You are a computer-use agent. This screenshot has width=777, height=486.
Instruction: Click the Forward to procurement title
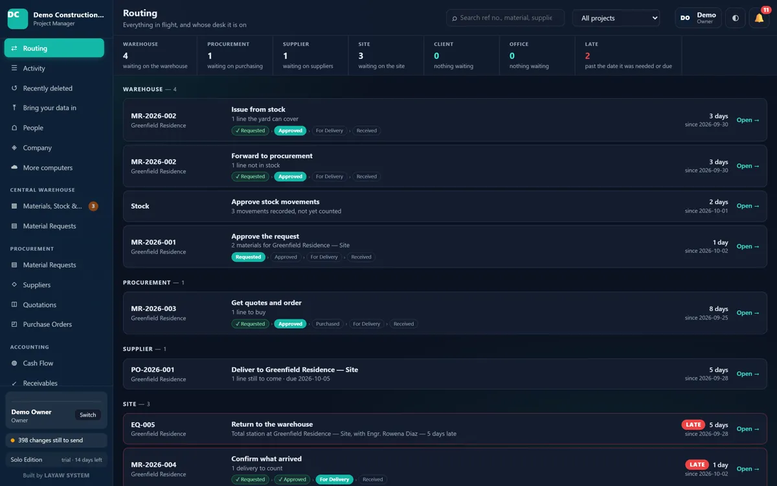pos(272,156)
